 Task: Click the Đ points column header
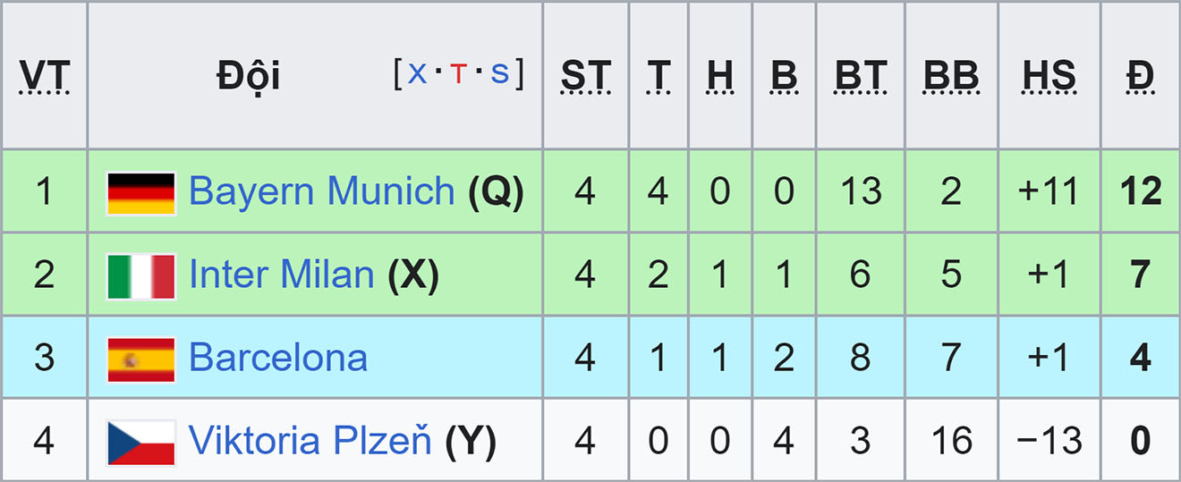1140,77
